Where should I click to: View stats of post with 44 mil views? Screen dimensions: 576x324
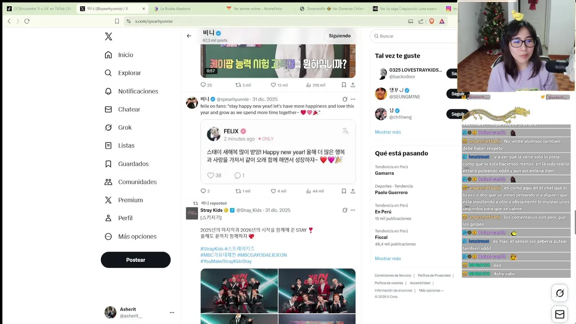pyautogui.click(x=315, y=191)
